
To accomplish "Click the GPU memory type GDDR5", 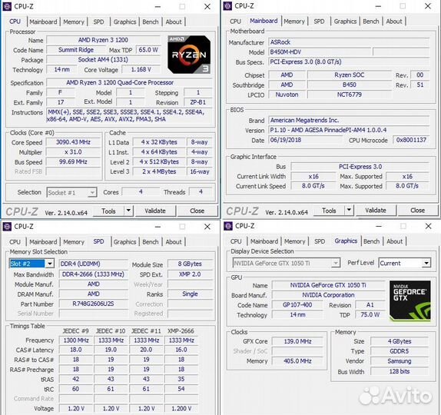I will click(x=400, y=351).
